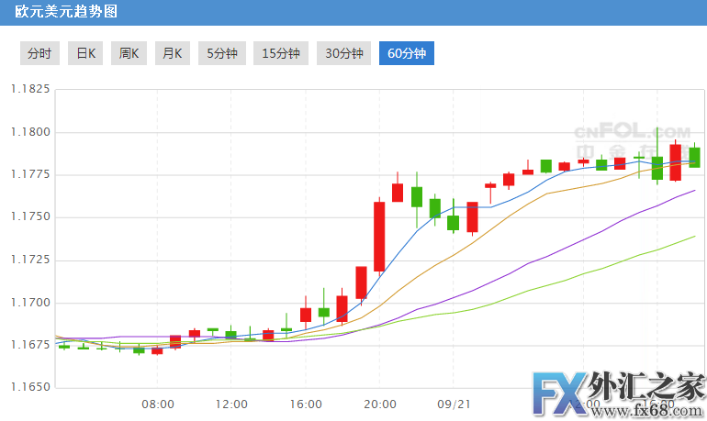
Task: Open the 周K weekly chart tab
Action: (129, 53)
